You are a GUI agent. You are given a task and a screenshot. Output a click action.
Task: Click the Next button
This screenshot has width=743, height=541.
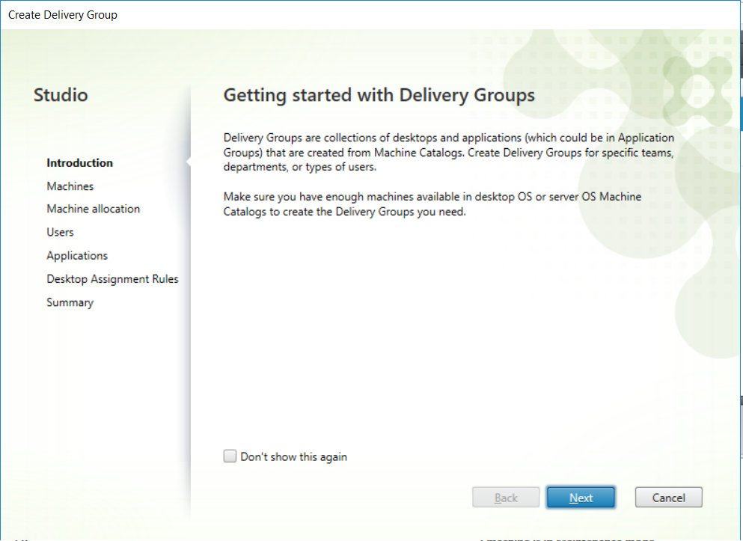click(x=581, y=498)
